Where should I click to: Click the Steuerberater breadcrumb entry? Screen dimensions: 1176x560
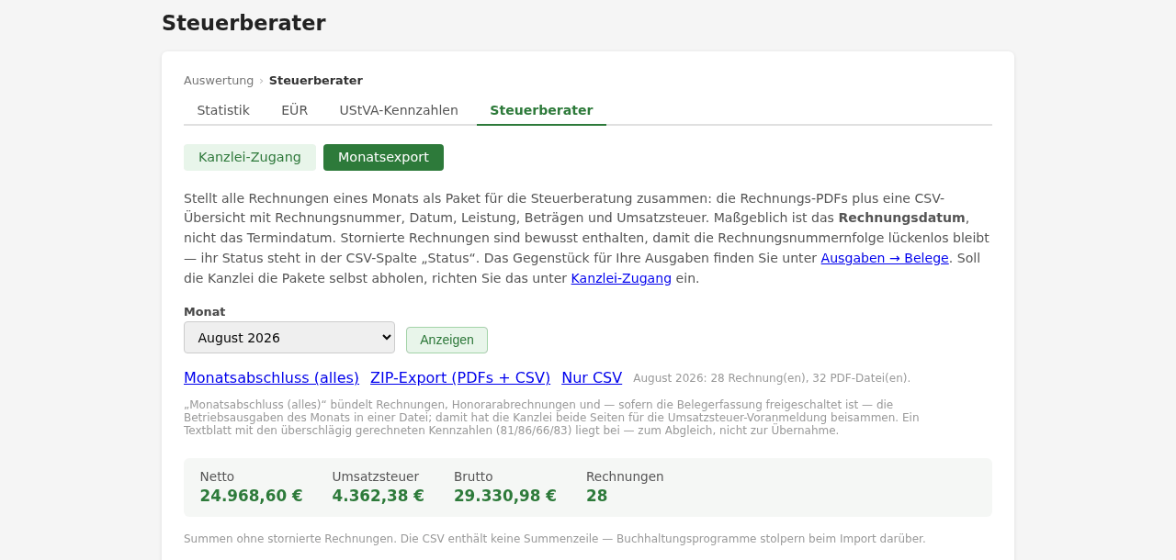point(316,81)
